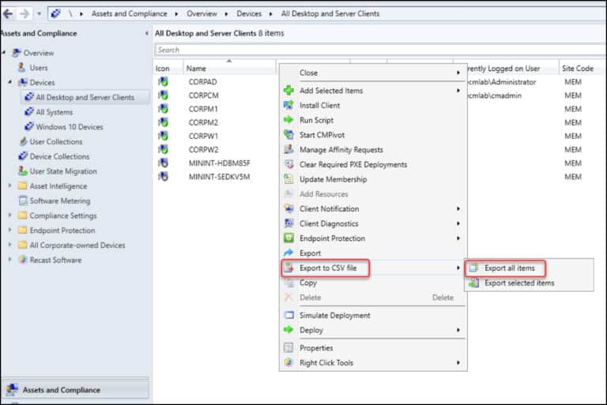Click the cmlab\cmadmin user cell
Screen dimensions: 607x405
[494, 96]
